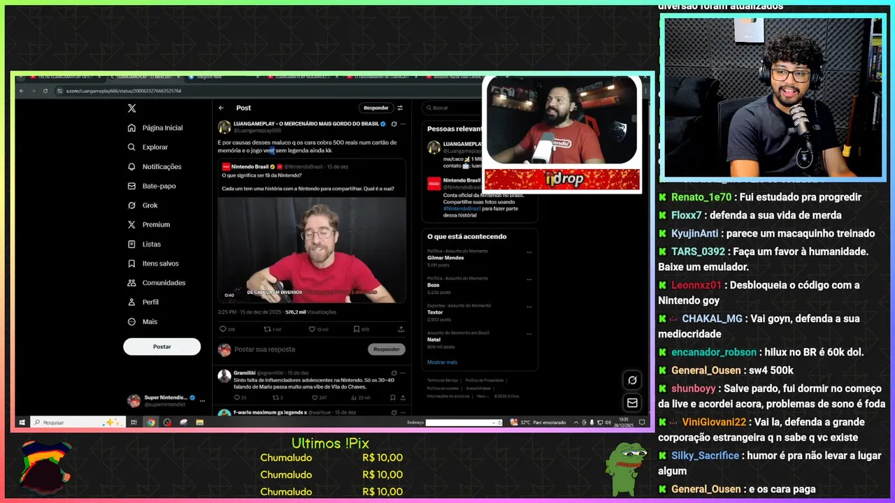Click the Endereço taskbar address field
Viewport: 895px width, 503px height.
[464, 422]
